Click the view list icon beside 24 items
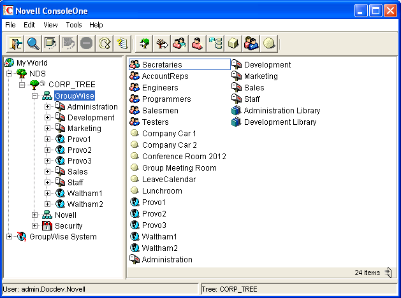Viewport: 401px width, 298px height. click(x=388, y=273)
